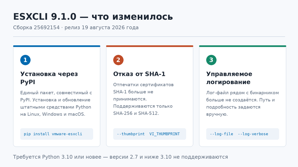Click the subtitle "Сборка 25692154 · релиз 19 августа 2026 года"
298x167 pixels.
76,27
